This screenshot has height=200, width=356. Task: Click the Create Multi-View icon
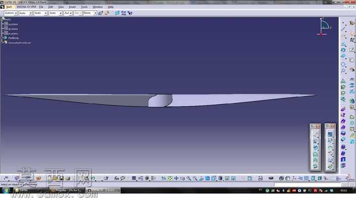(207, 178)
